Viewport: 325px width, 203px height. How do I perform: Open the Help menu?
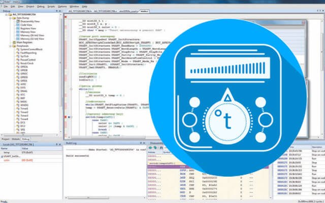[x=84, y=7]
